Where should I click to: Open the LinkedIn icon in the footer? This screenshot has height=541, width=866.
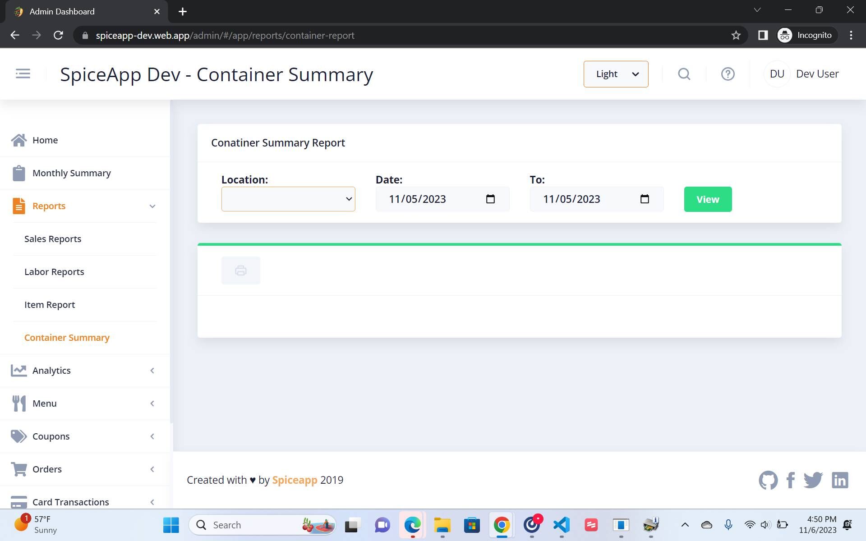pyautogui.click(x=840, y=480)
